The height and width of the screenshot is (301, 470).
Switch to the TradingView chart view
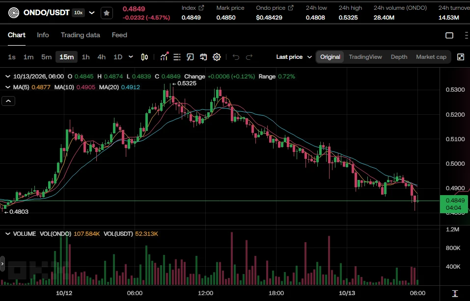tap(365, 57)
